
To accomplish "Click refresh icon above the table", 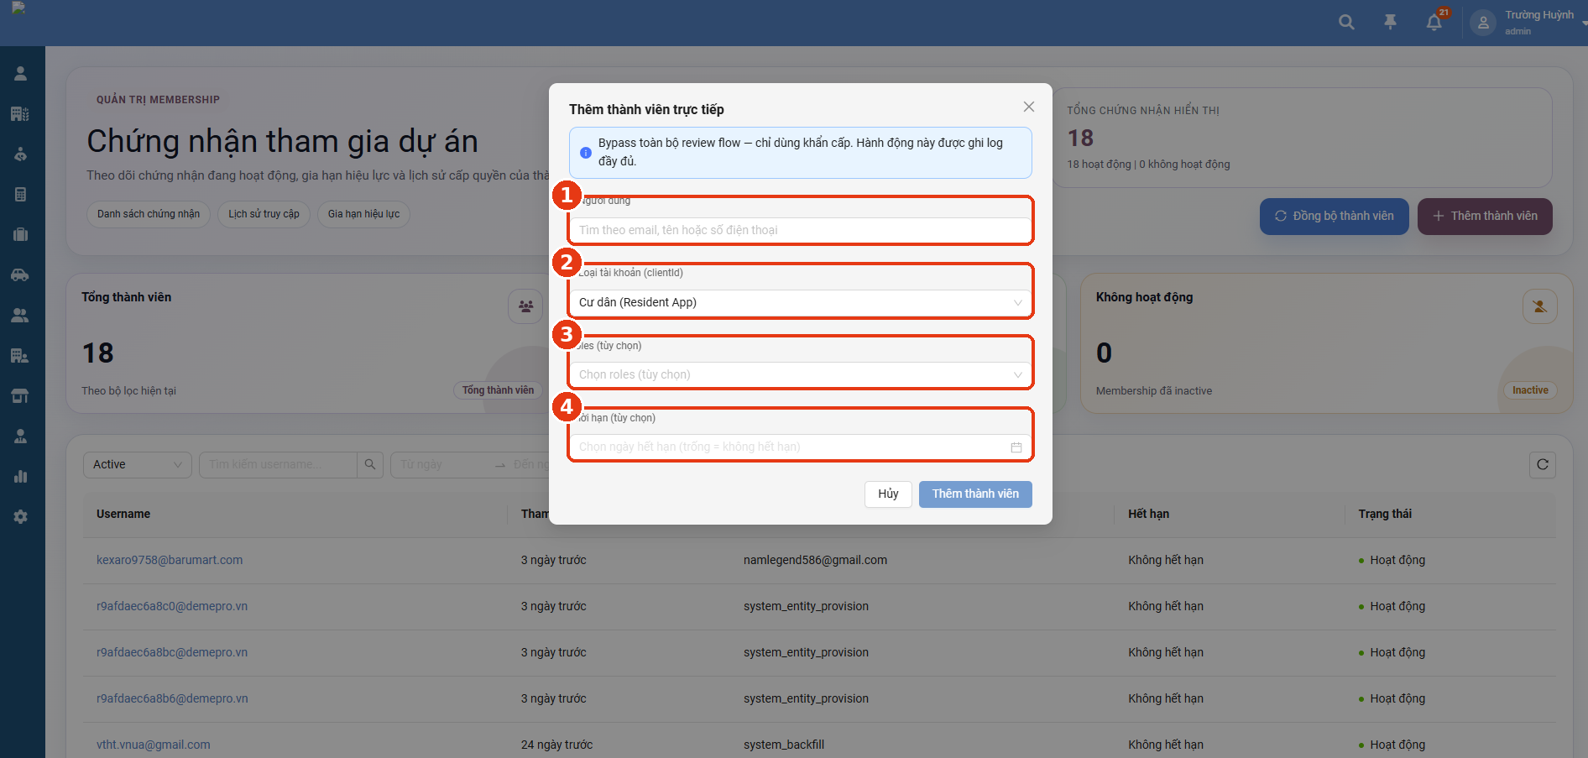I will 1543,464.
